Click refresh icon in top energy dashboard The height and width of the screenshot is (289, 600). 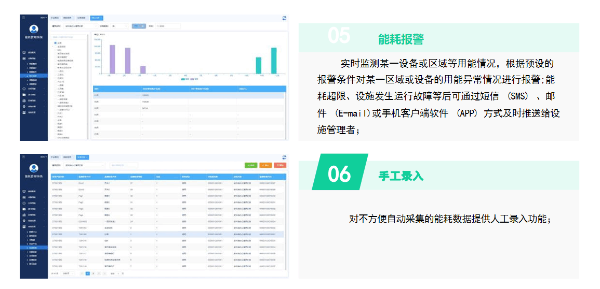[x=284, y=18]
